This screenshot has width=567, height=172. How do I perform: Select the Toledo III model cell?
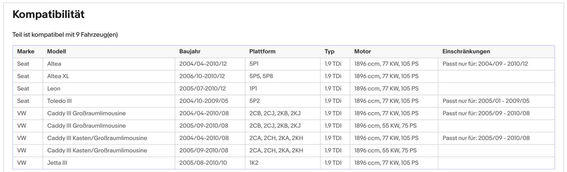(59, 101)
